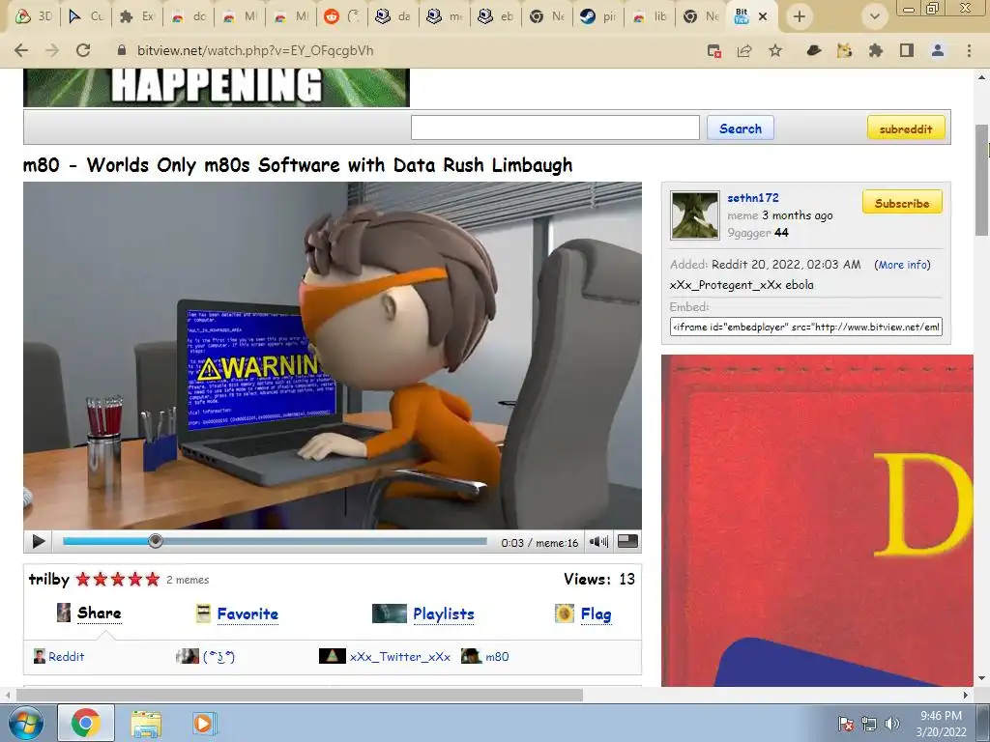Switch video player to fullscreen icon
The image size is (990, 742).
coord(626,541)
